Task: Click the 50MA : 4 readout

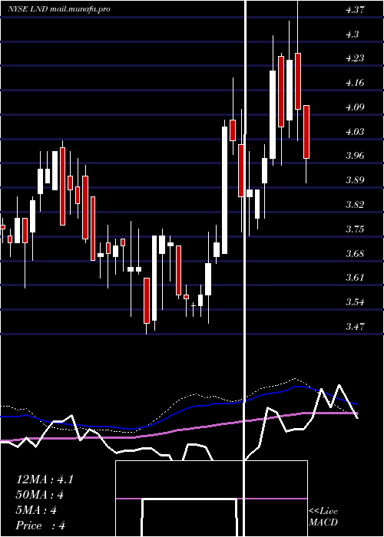Action: click(40, 495)
